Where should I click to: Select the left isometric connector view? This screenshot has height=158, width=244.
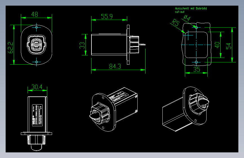click(x=113, y=109)
